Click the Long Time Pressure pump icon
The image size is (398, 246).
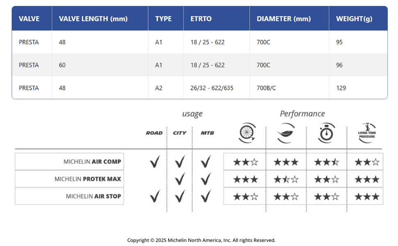[x=367, y=133]
